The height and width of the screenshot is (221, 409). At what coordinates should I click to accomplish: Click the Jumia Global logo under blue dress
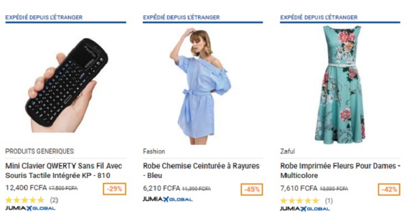click(x=167, y=199)
